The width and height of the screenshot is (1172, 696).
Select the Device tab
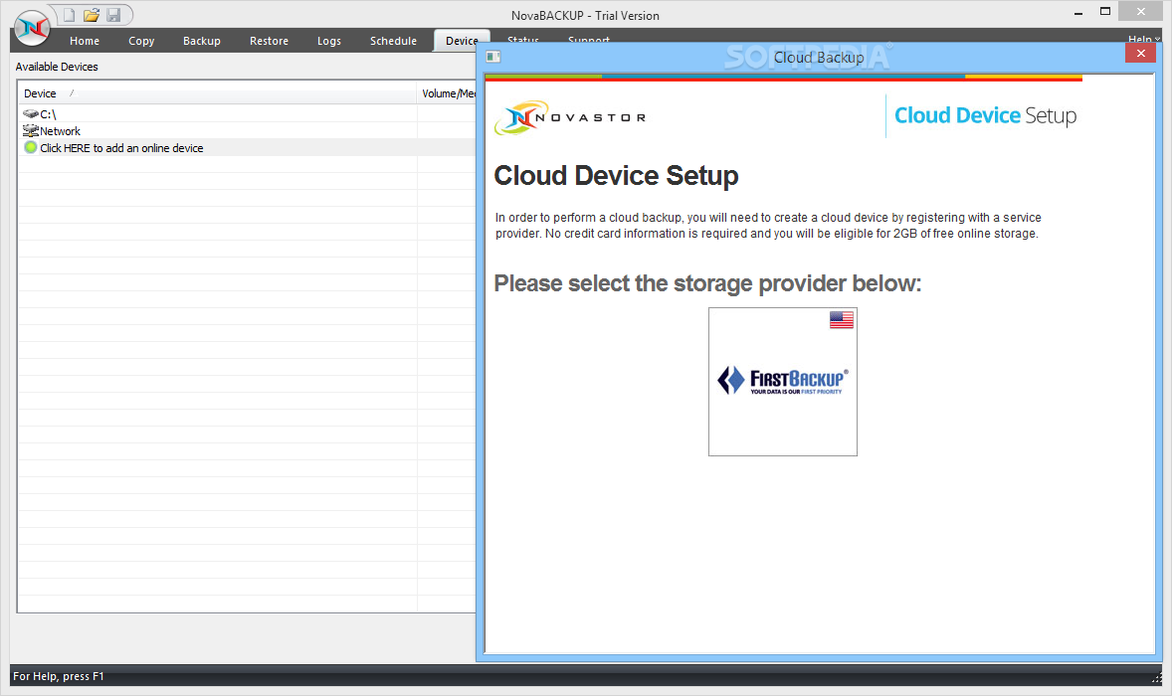(x=462, y=41)
